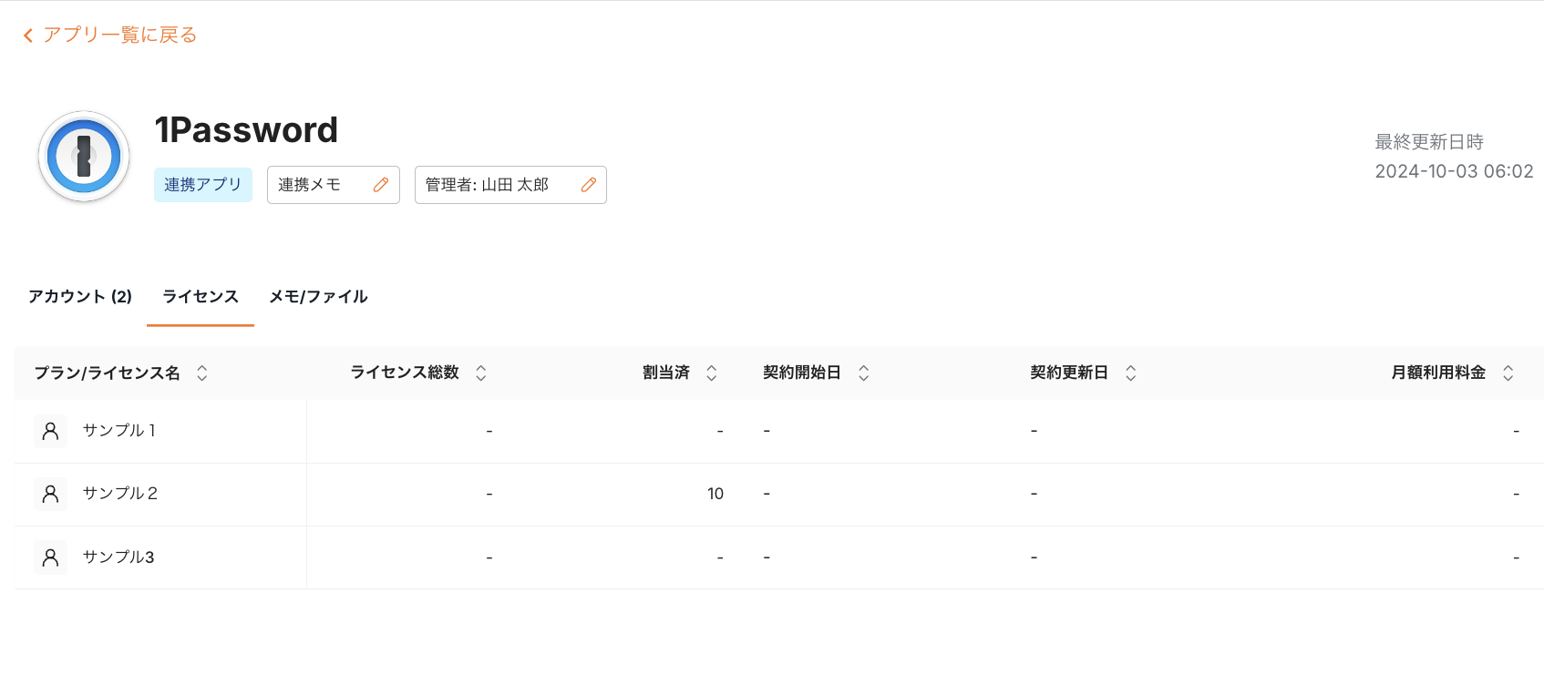Sort by 割当済 column arrows
1544x685 pixels.
coord(712,373)
